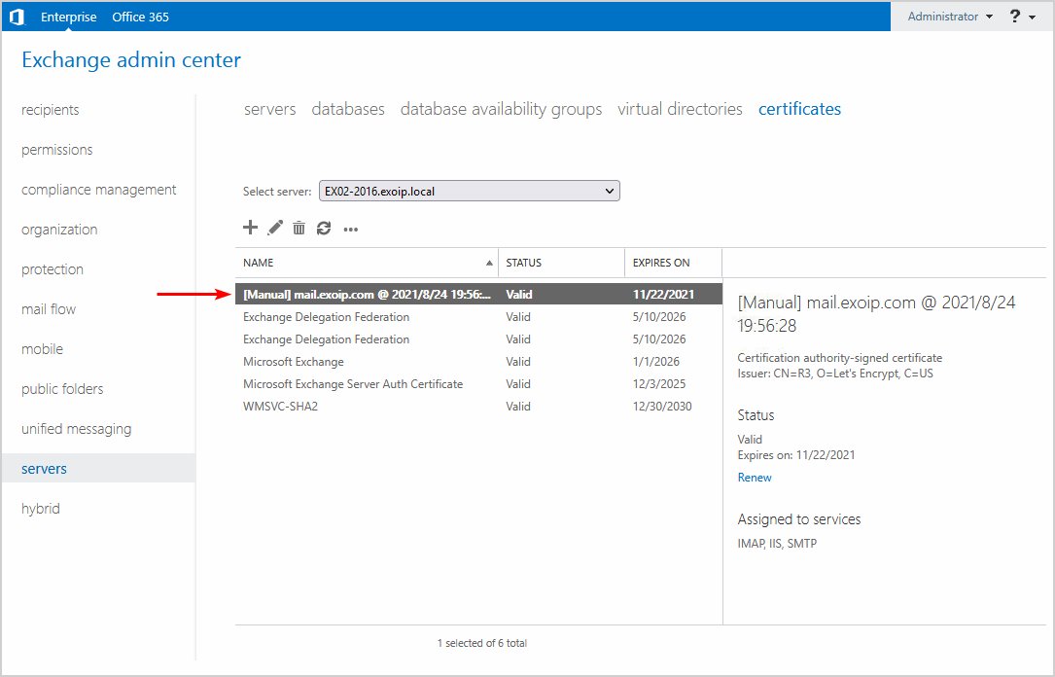Open mail flow section

tap(49, 309)
